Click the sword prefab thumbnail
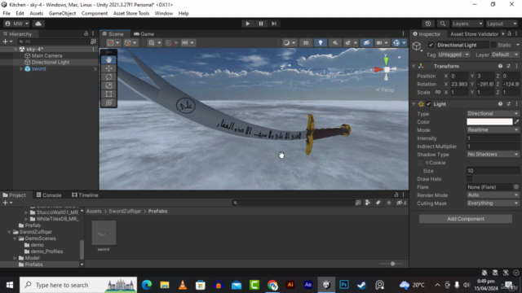Screen dimensions: 522x293 coord(104,233)
